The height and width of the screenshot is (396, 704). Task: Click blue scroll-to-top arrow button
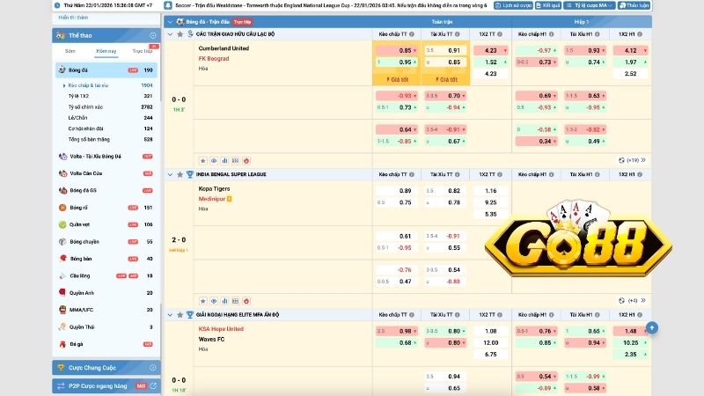click(652, 327)
